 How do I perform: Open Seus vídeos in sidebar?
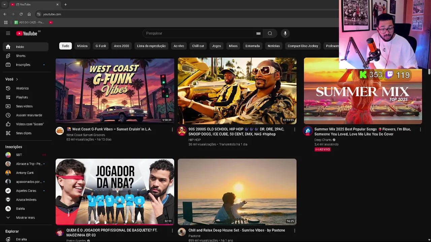click(x=26, y=106)
